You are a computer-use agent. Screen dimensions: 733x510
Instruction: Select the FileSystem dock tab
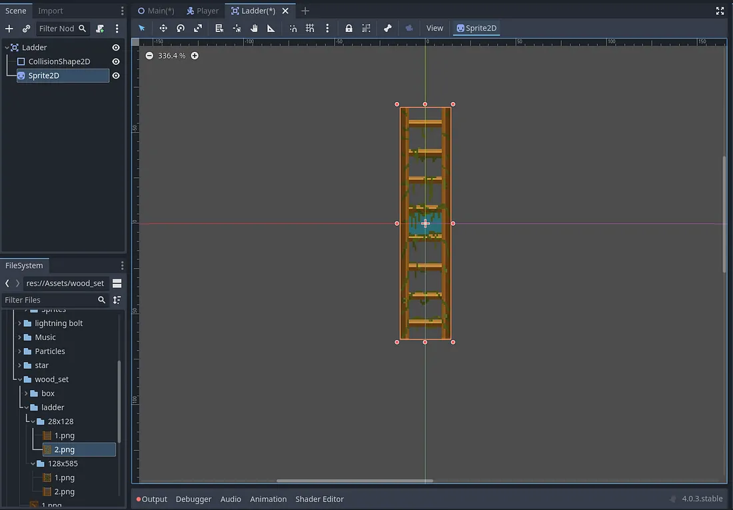coord(24,265)
